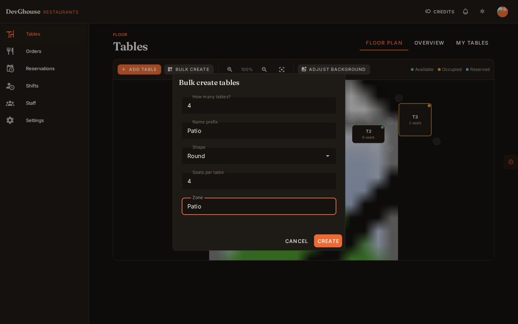Viewport: 518px width, 324px height.
Task: Select table T3 on floor plan
Action: pos(415,120)
